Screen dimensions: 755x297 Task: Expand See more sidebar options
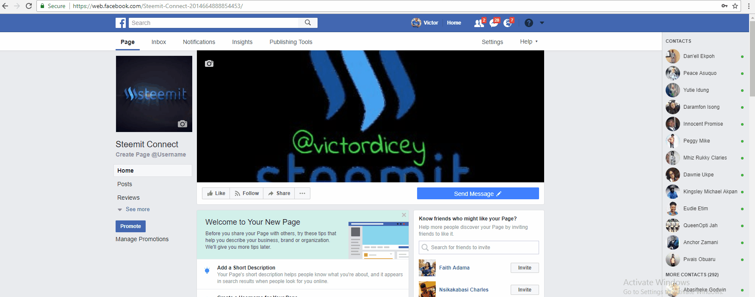tap(134, 209)
